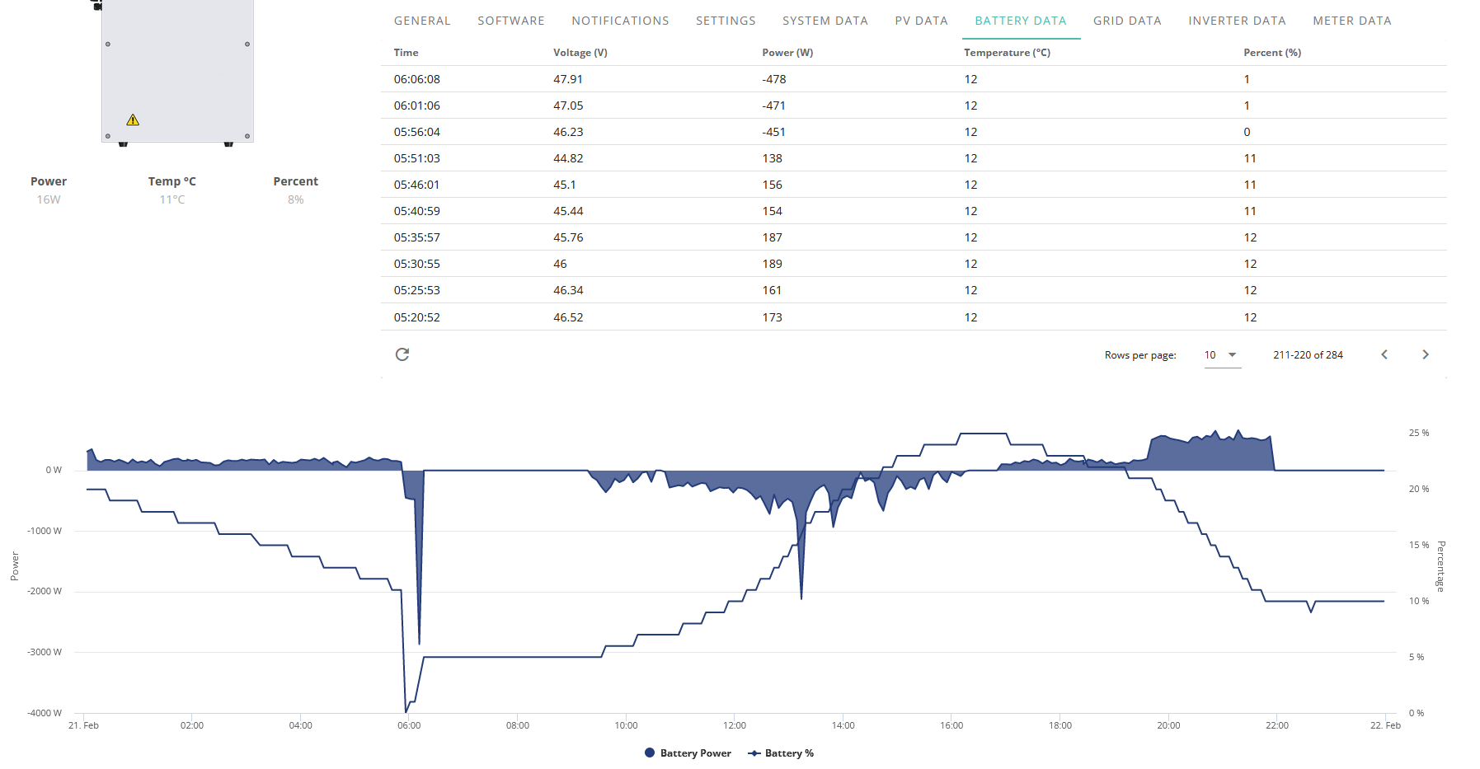The image size is (1480, 769).
Task: Refresh the battery data table
Action: 402,354
